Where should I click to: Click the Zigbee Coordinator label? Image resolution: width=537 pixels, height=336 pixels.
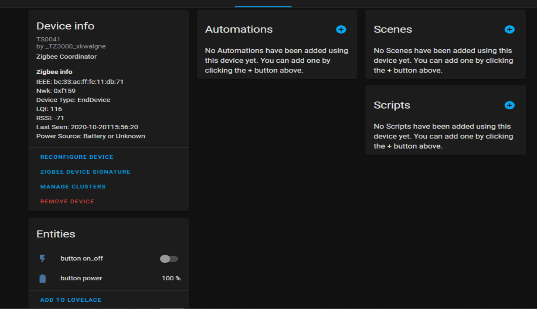coord(66,56)
